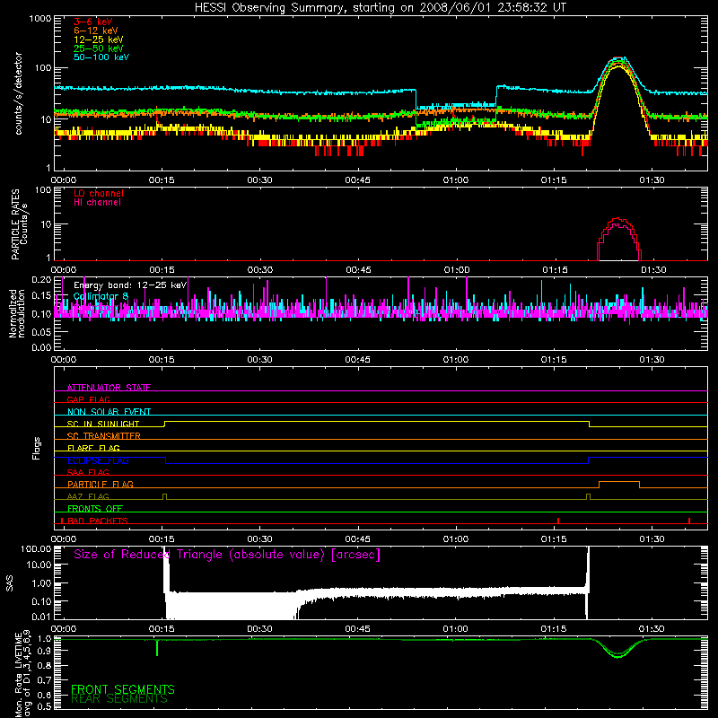
Task: Select the SC TRANSMITTER flag label
Action: (x=104, y=436)
